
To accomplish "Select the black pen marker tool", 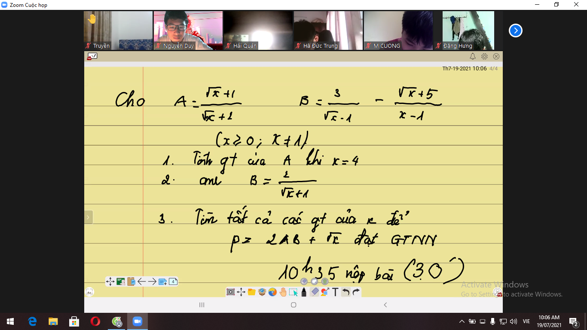I will coord(304,292).
